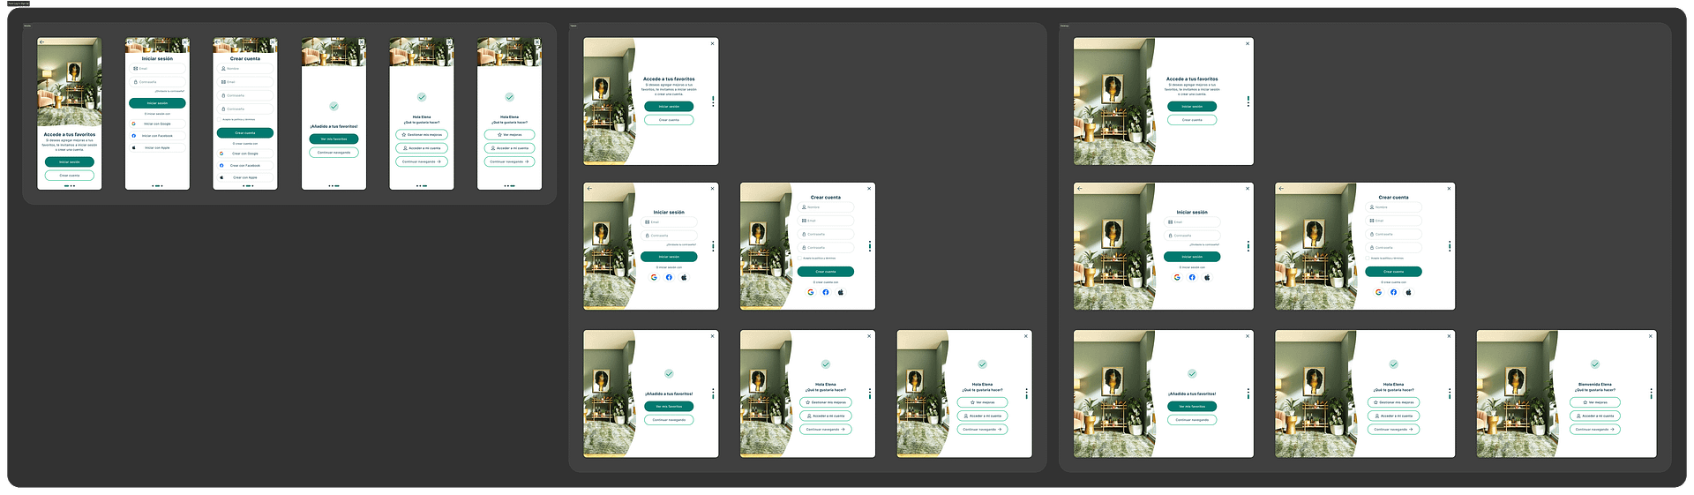The height and width of the screenshot is (495, 1694).
Task: Click Facebook icon in mobile Iniciar con Facebook row
Action: click(133, 136)
